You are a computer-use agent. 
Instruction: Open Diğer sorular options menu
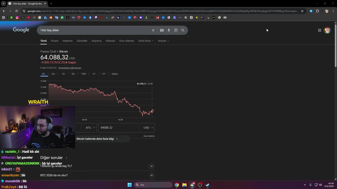tap(66, 158)
